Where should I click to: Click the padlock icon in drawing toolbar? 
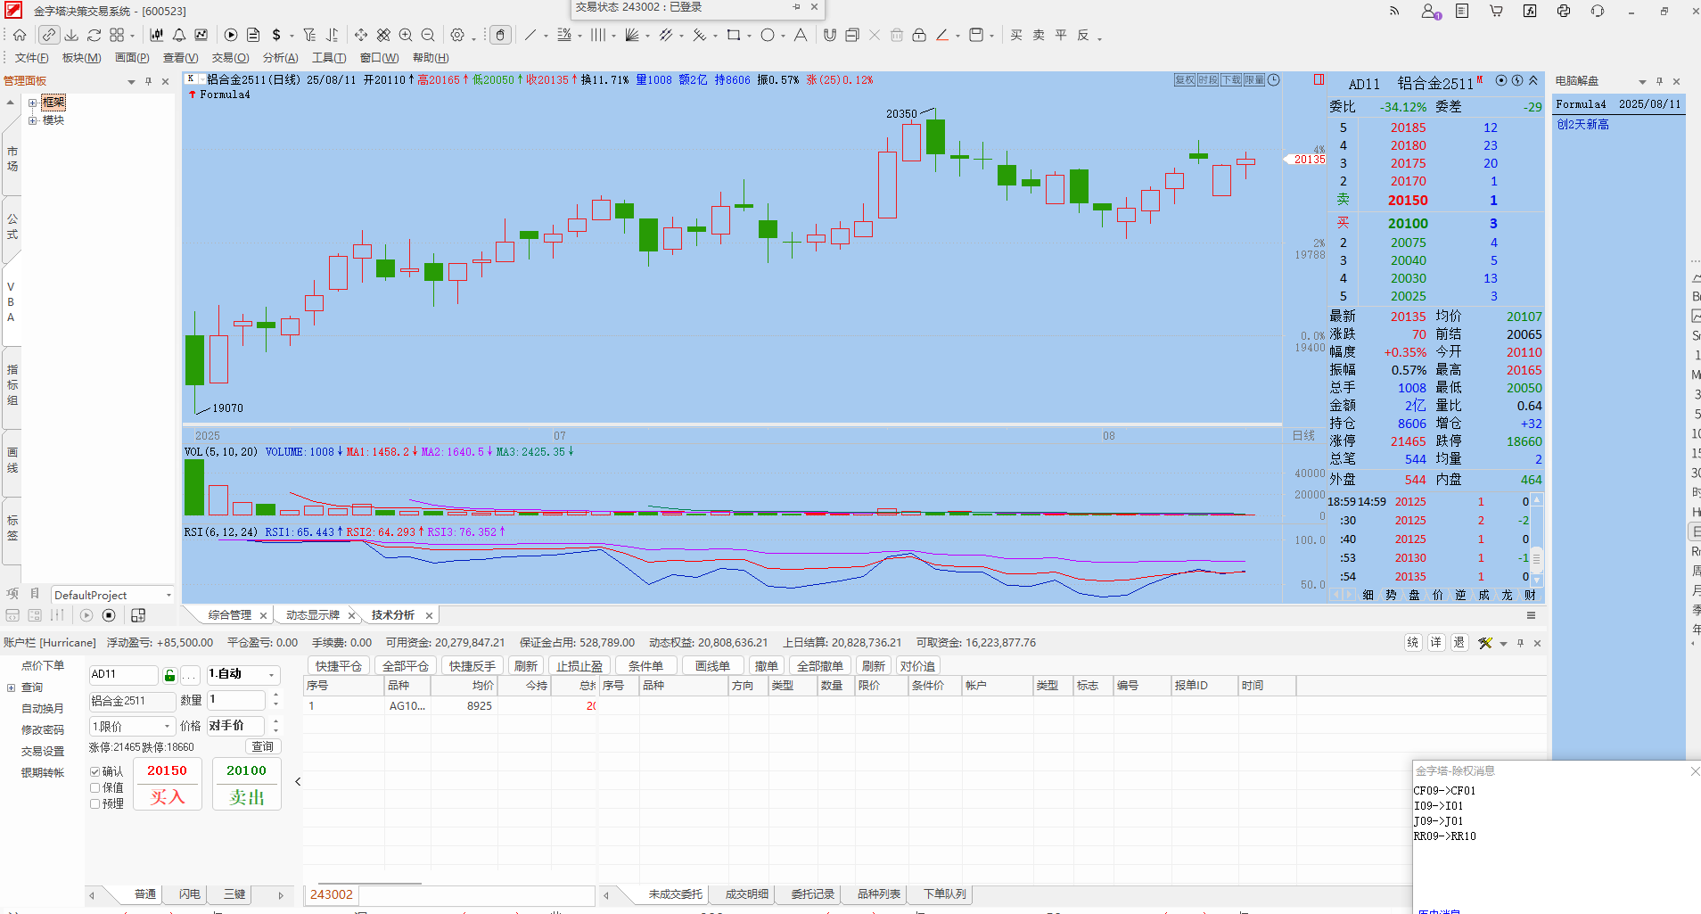tap(919, 35)
